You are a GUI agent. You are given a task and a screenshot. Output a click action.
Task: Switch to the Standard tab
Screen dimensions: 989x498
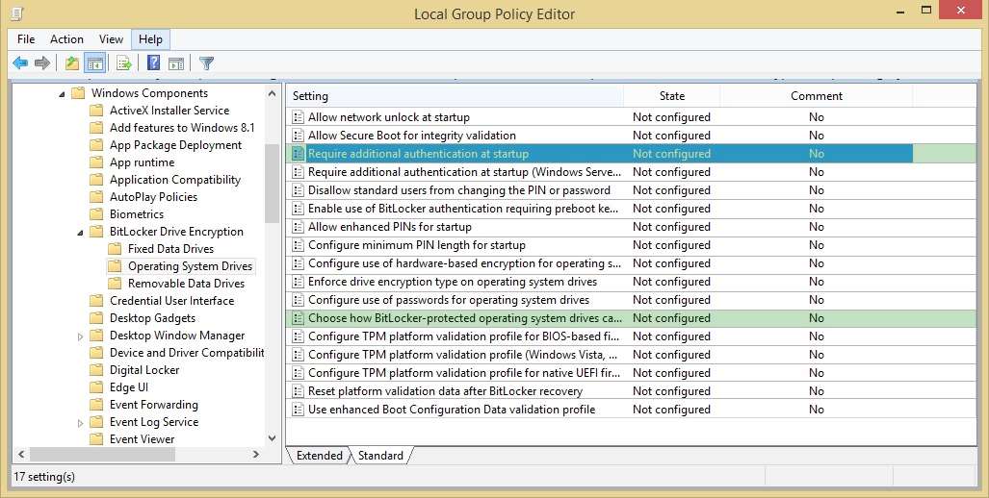[x=380, y=455]
